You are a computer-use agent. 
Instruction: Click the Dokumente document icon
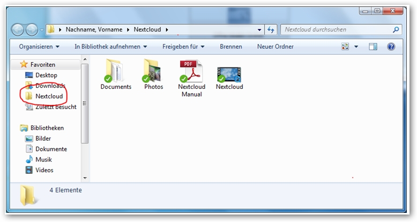[29, 149]
